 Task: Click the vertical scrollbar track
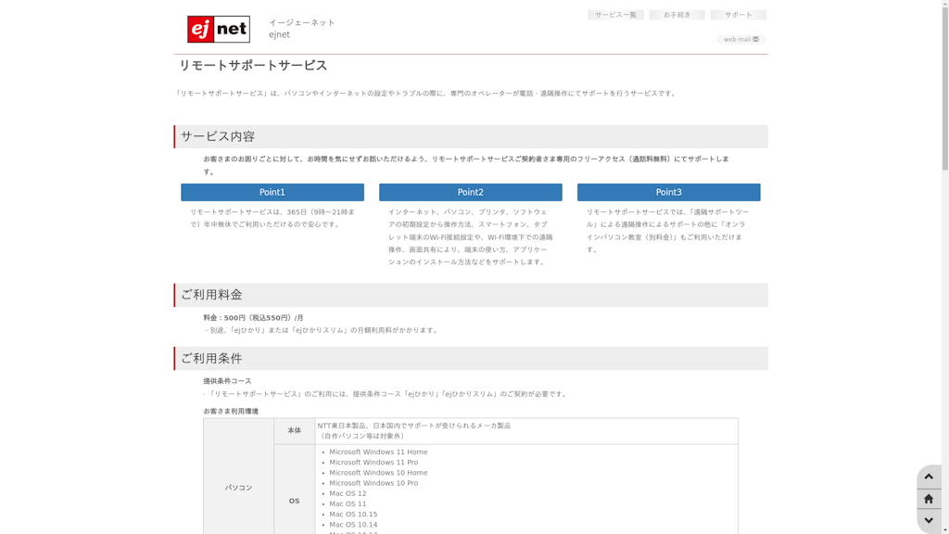943,278
